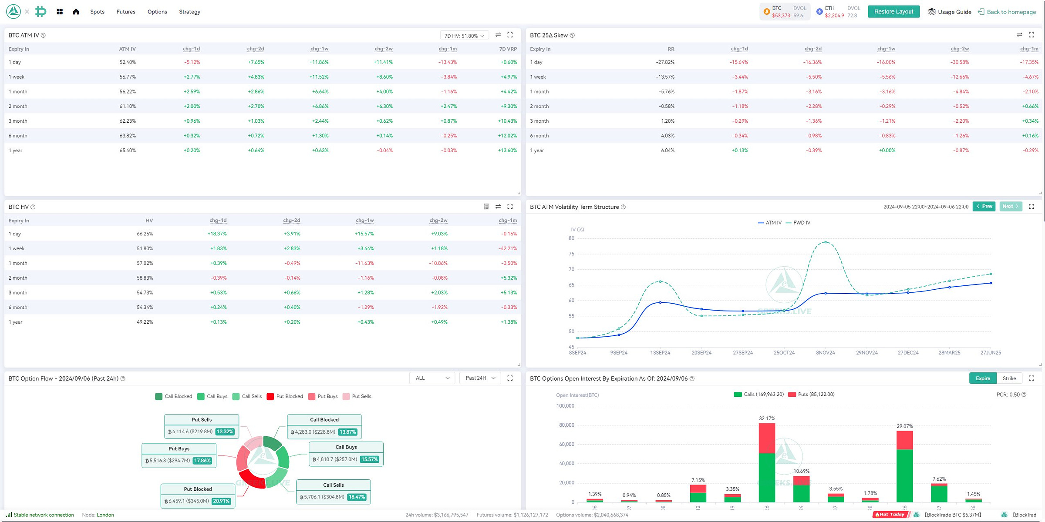Click the Prev button in Term Structure

[984, 207]
